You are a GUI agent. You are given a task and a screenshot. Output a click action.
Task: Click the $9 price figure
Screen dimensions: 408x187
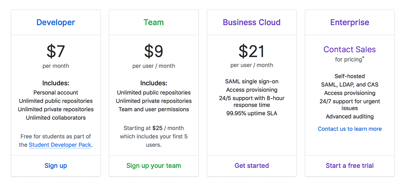point(154,51)
